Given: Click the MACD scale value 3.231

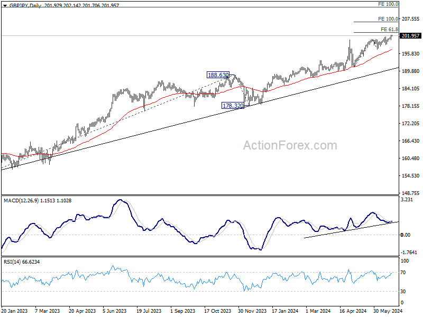Looking at the screenshot, I should 407,200.
